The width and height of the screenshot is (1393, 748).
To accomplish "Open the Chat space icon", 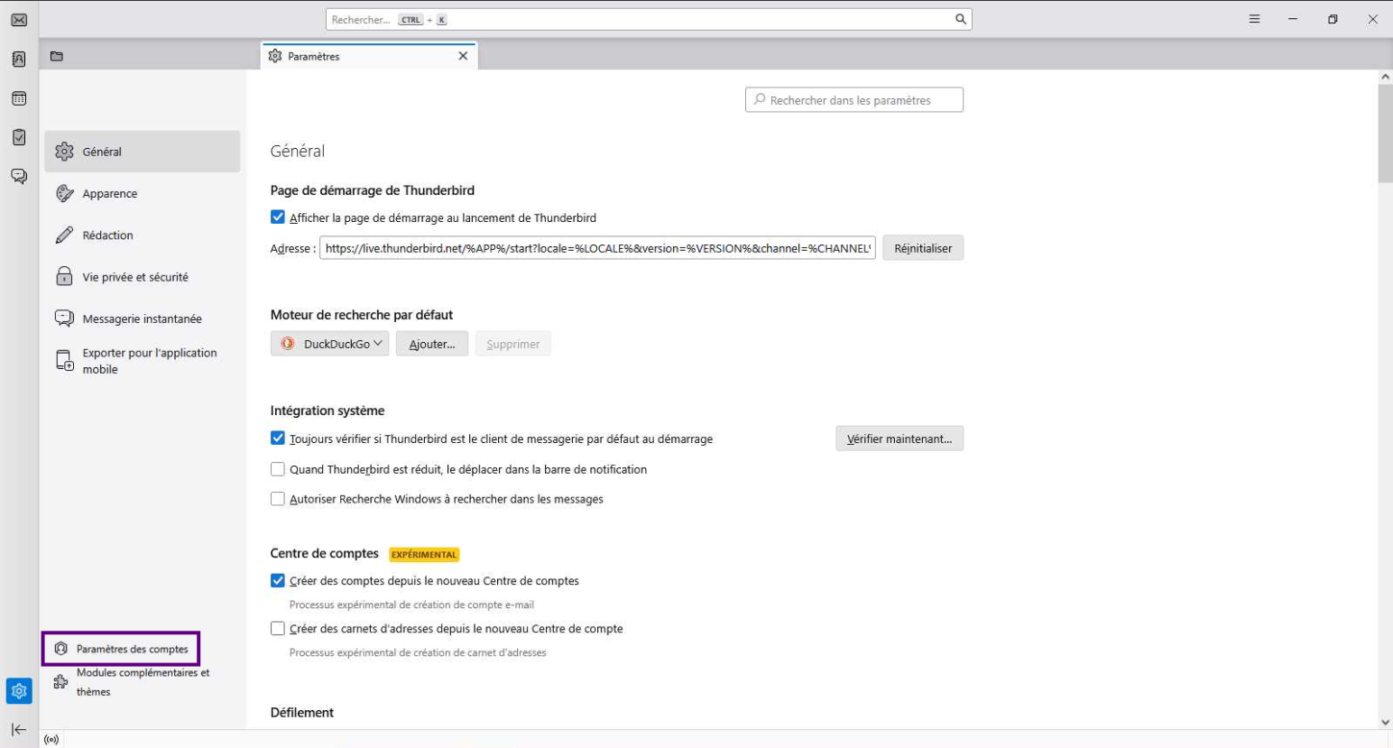I will point(19,176).
